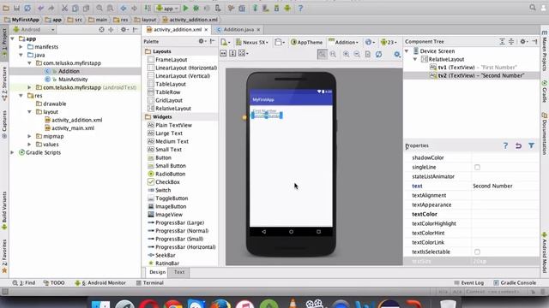This screenshot has height=308, width=549.
Task: Click the Open folder toolbar icon
Action: tap(6, 8)
